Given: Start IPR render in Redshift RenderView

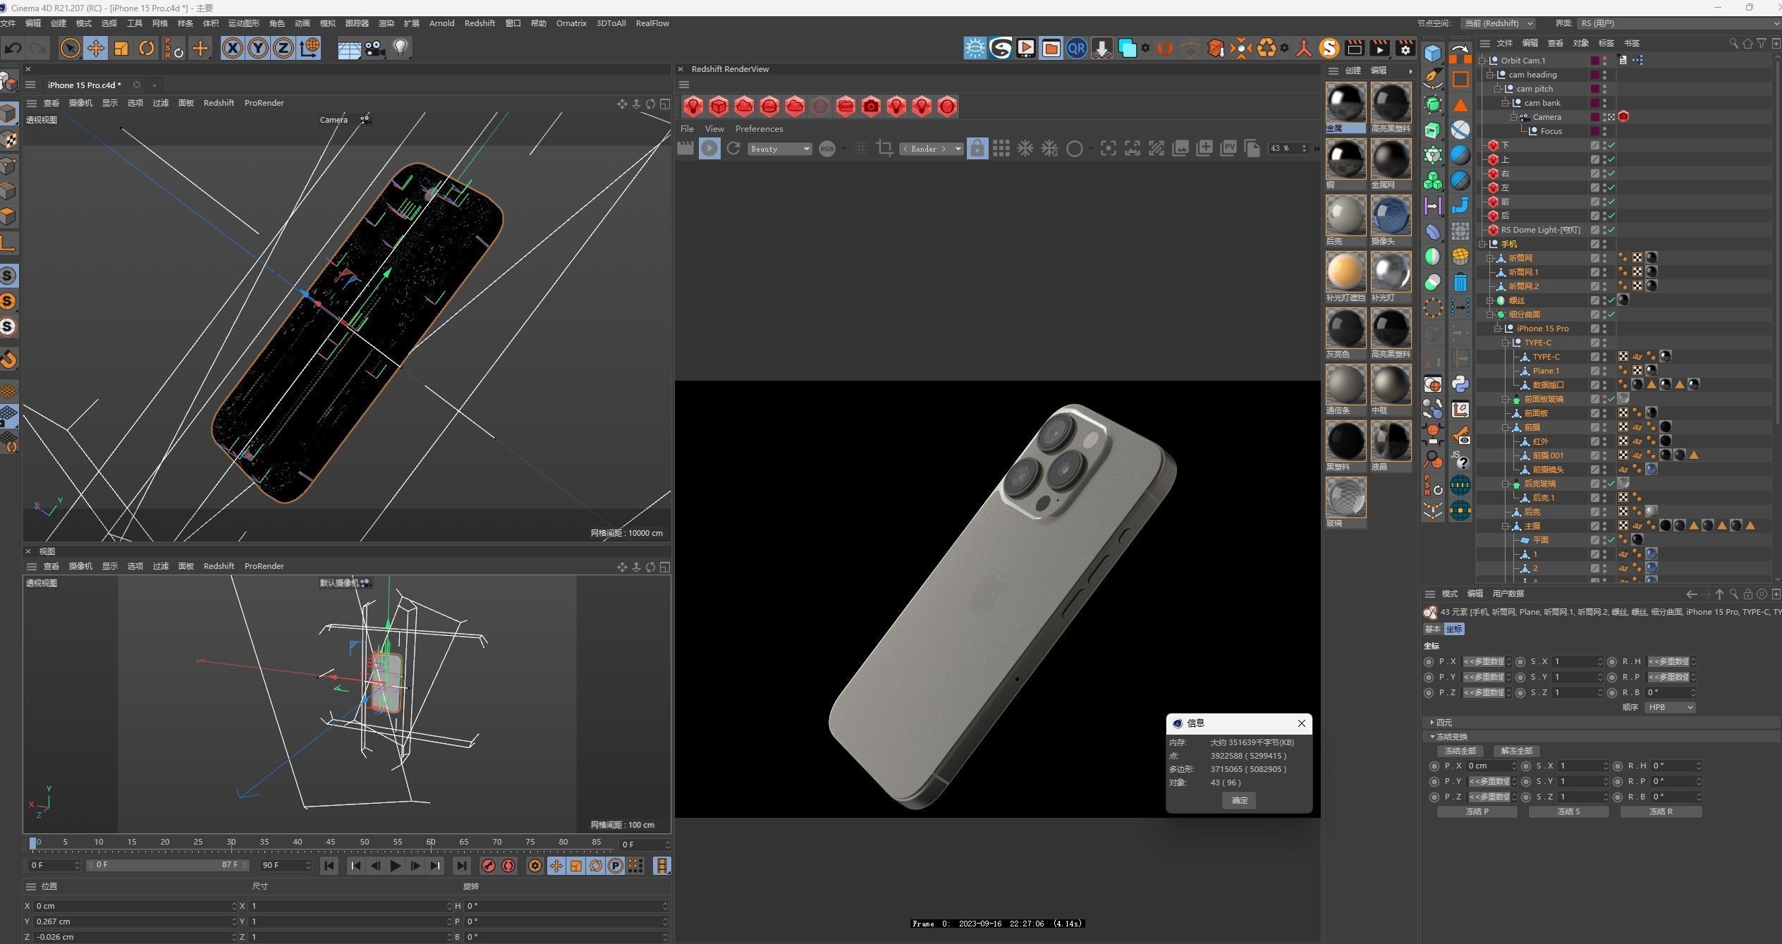Looking at the screenshot, I should [x=709, y=148].
